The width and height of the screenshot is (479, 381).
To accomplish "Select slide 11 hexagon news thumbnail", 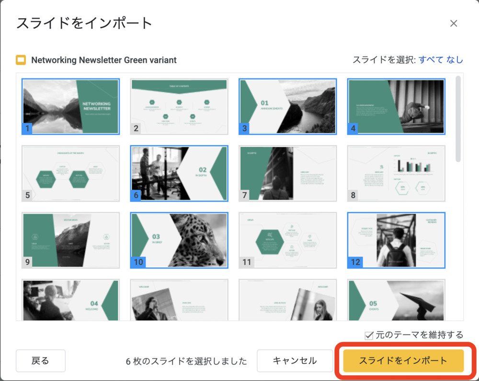I will pos(287,240).
